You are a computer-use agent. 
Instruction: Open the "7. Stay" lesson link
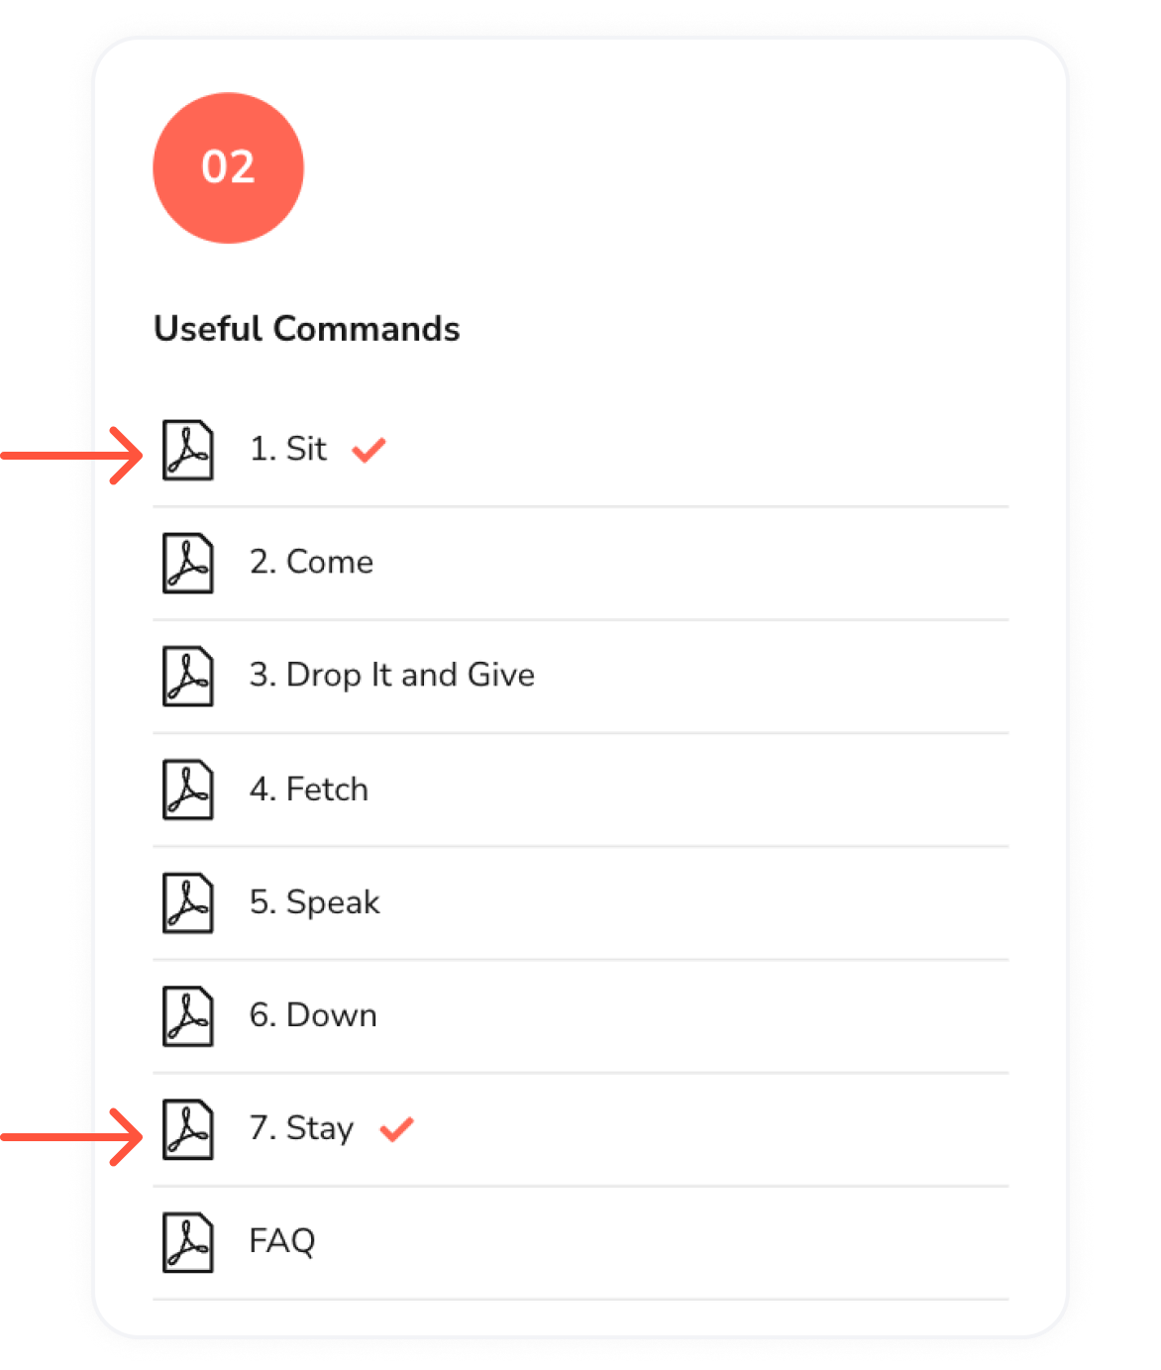pos(301,1128)
